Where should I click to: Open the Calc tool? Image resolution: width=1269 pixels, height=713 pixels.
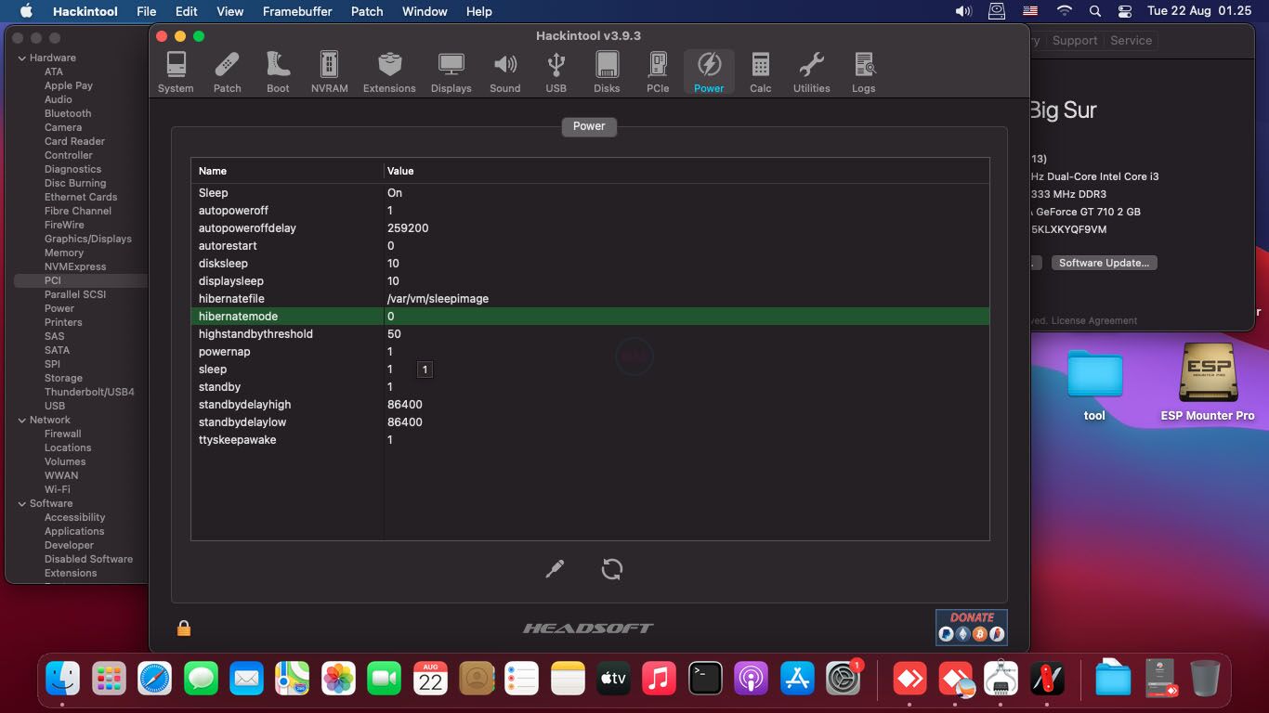(x=760, y=72)
